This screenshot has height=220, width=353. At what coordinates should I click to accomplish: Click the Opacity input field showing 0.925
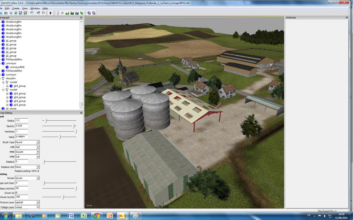click(x=21, y=126)
